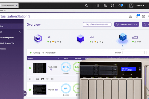
Task: Click the All category label
Action: (x=49, y=37)
